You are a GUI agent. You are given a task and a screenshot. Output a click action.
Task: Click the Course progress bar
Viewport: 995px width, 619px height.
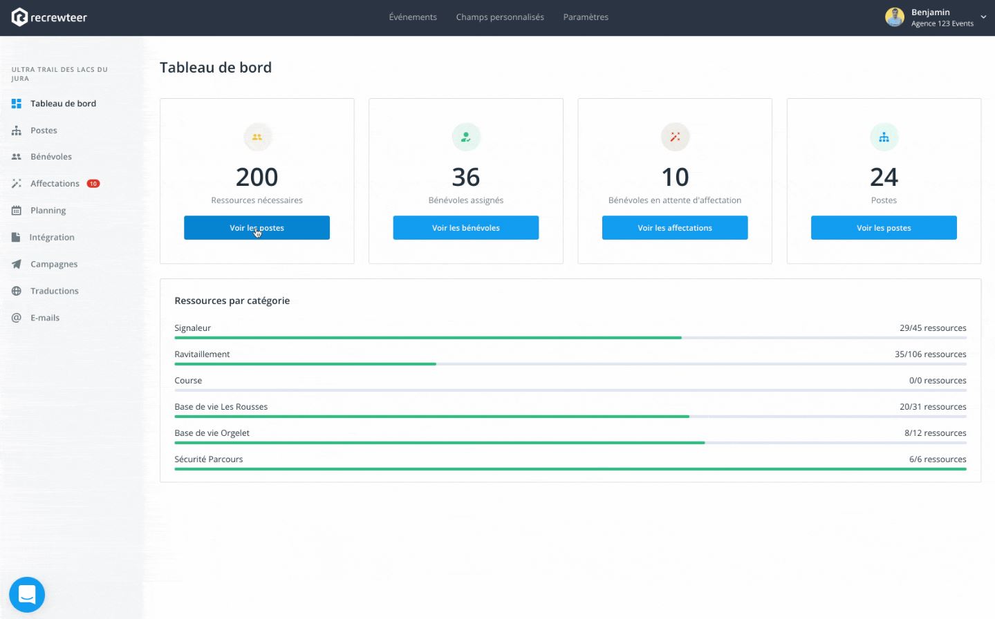[x=570, y=390]
